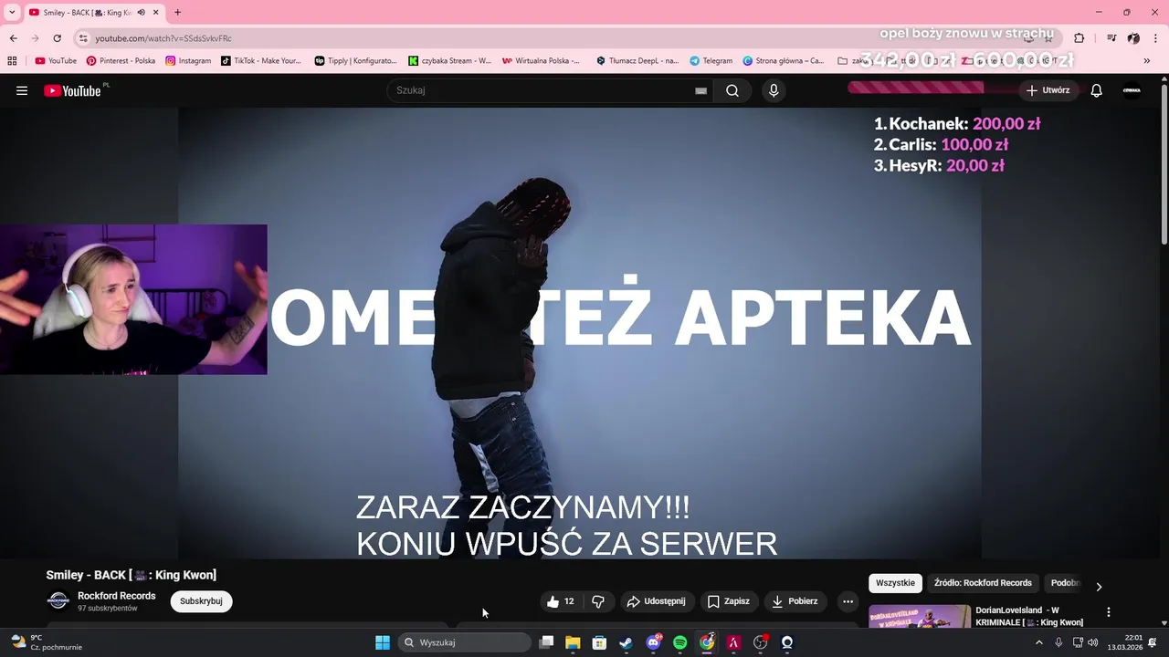
Task: Open more actions three-dot menu under the video
Action: coord(848,601)
